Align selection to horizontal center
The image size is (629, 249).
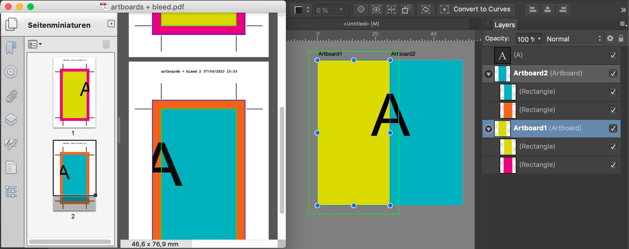coord(548,9)
